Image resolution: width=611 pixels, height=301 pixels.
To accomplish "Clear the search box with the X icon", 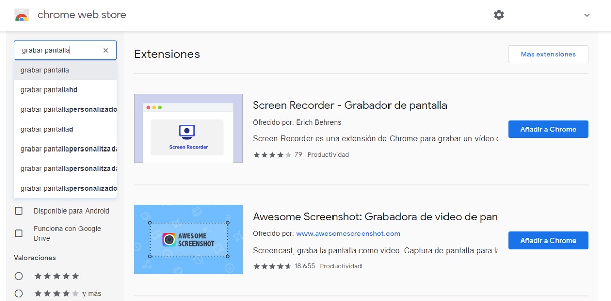I will click(106, 50).
